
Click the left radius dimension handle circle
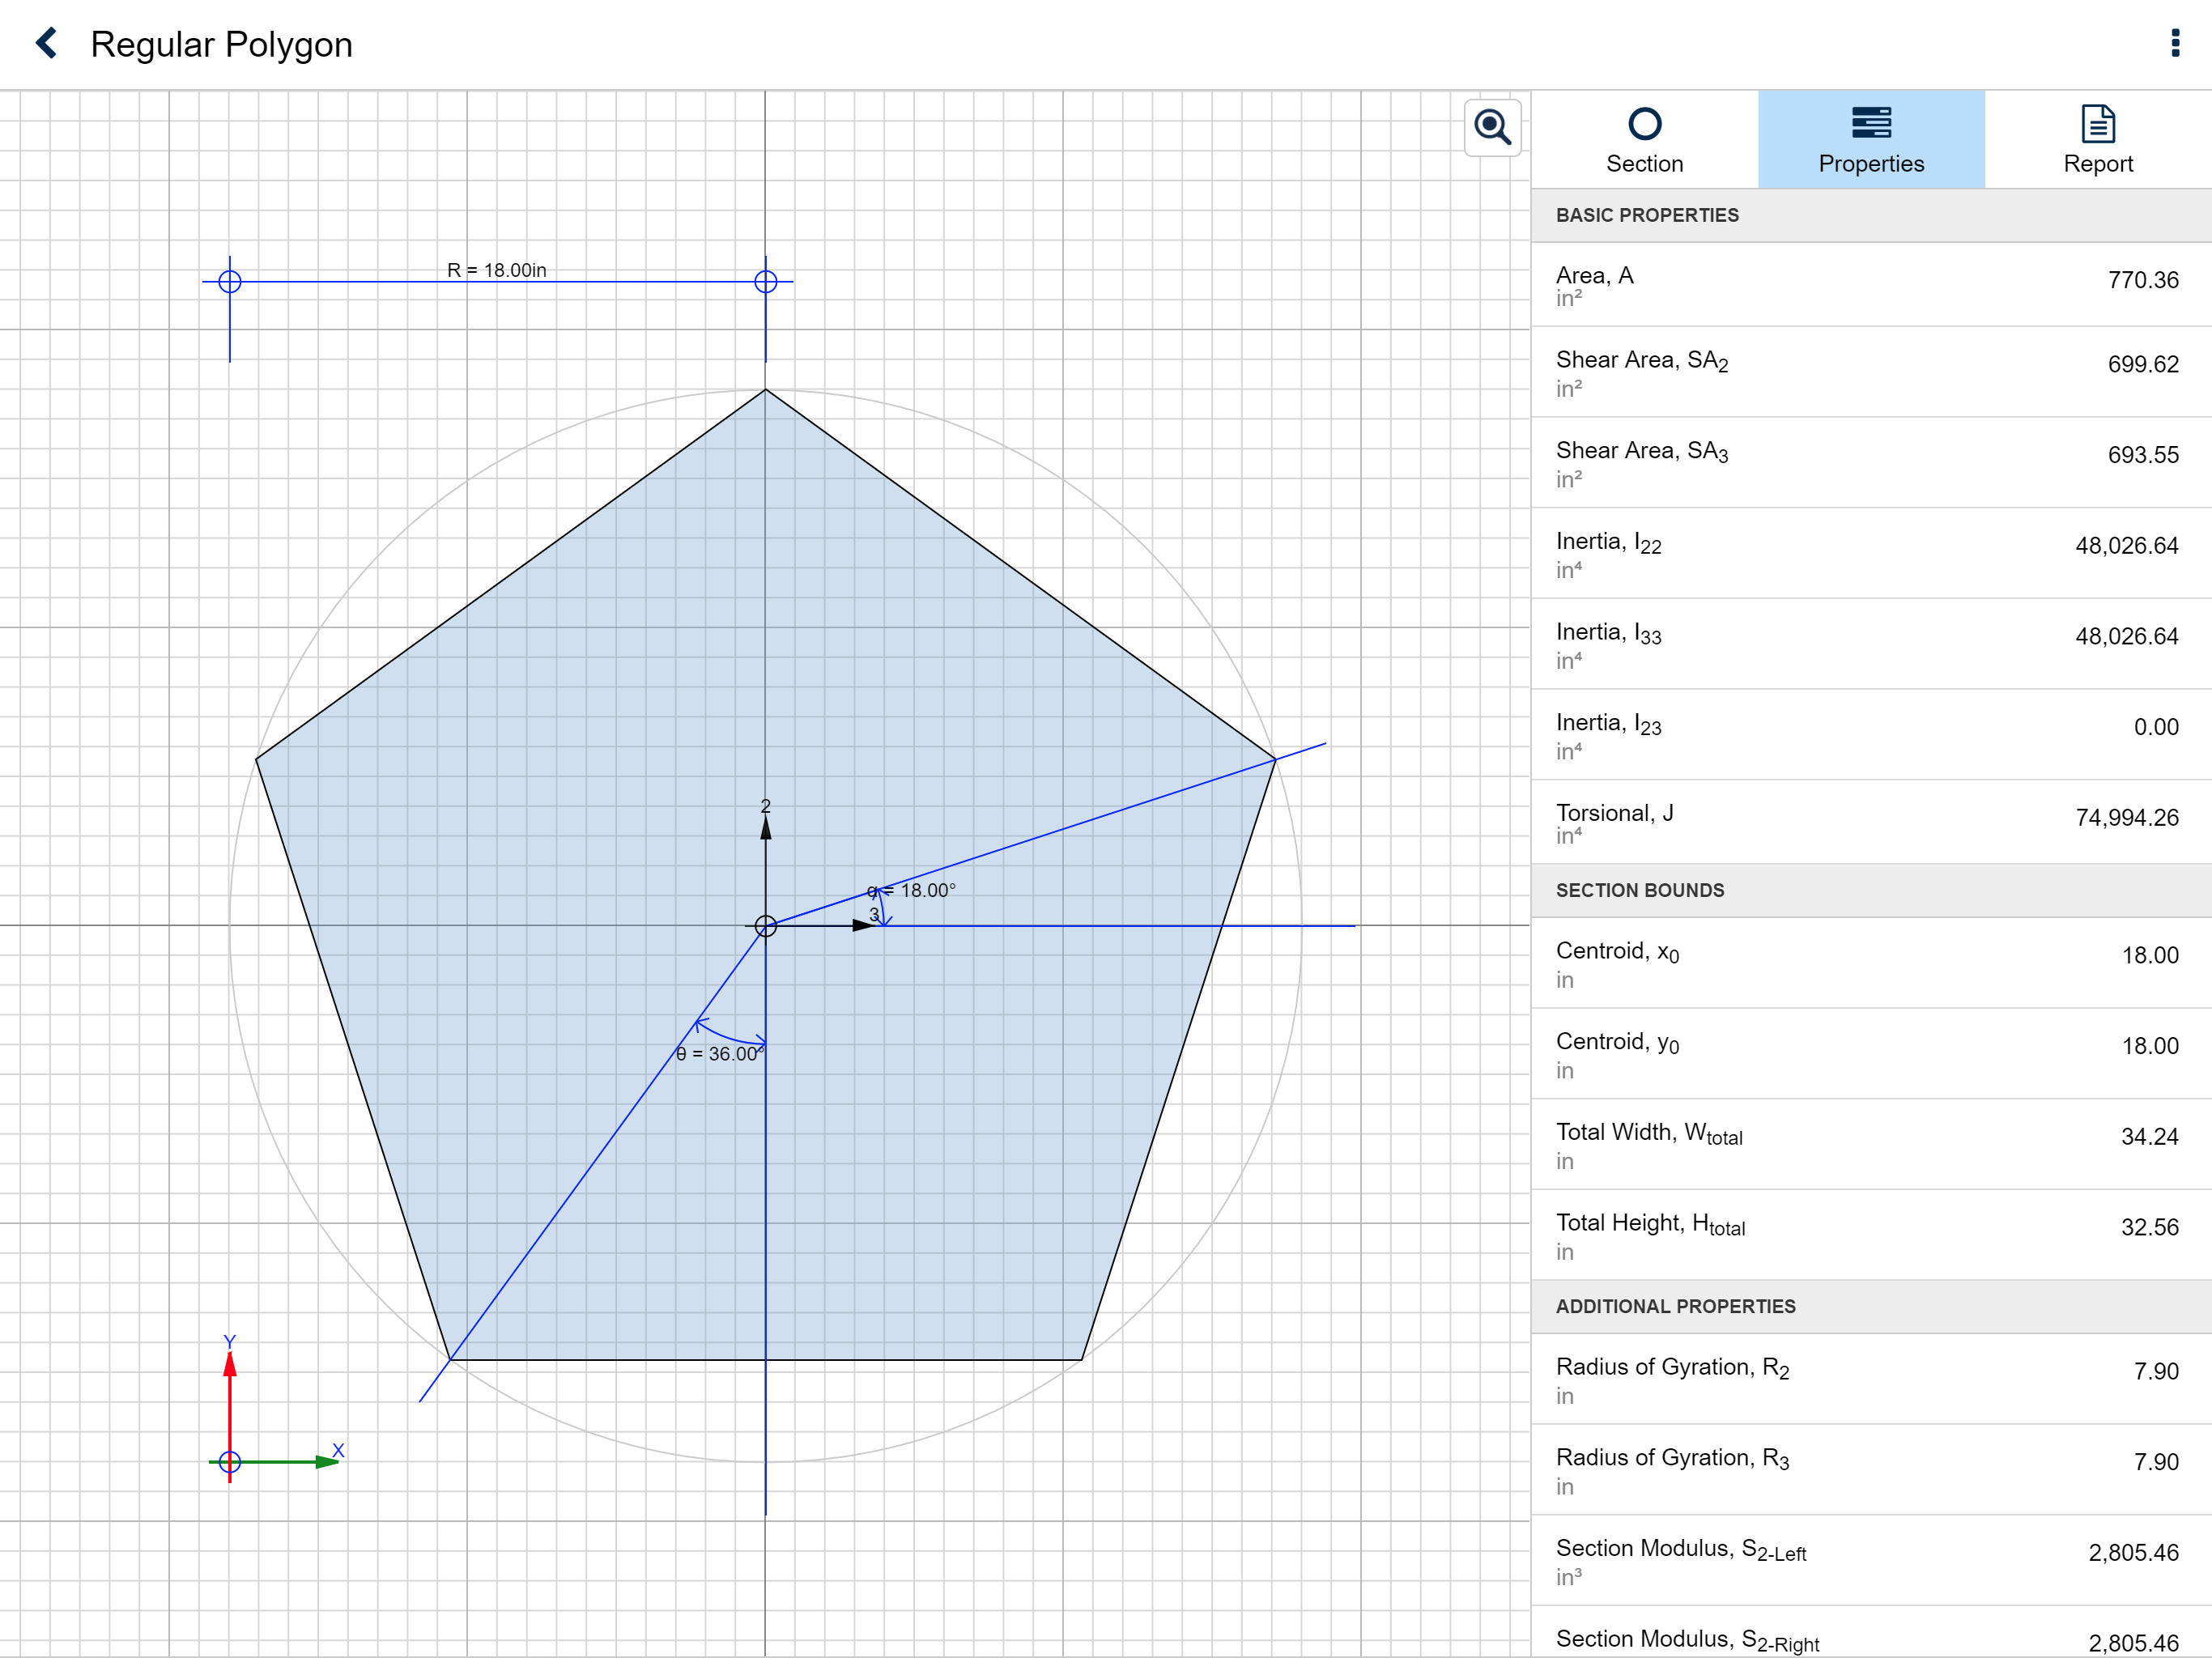click(230, 282)
